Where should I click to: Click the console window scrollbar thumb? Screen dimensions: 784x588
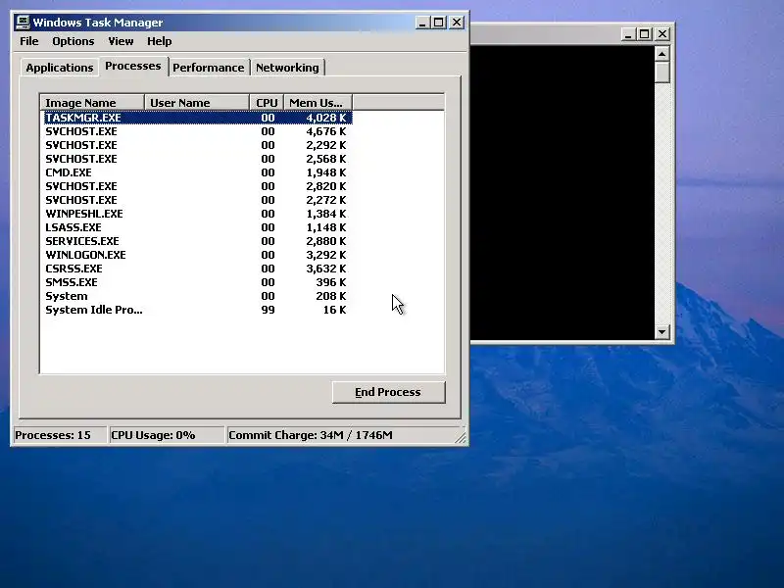(x=662, y=73)
